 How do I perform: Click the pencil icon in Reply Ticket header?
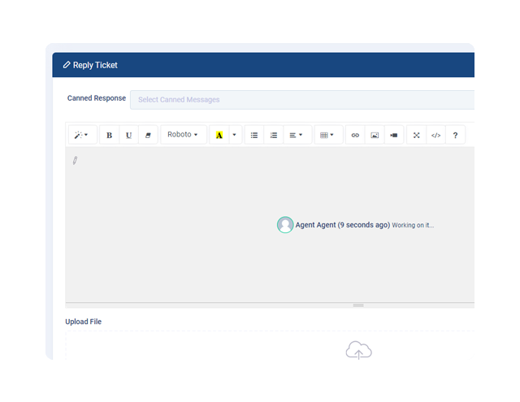(x=67, y=65)
